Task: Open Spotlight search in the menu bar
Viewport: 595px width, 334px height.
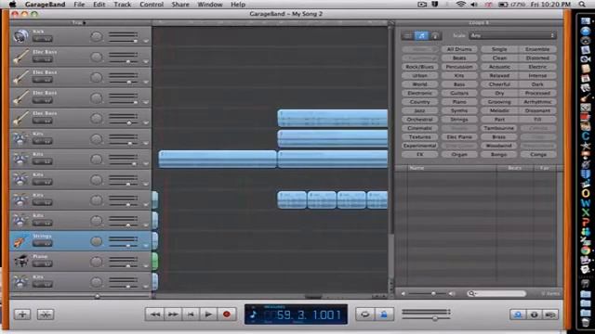Action: 582,5
